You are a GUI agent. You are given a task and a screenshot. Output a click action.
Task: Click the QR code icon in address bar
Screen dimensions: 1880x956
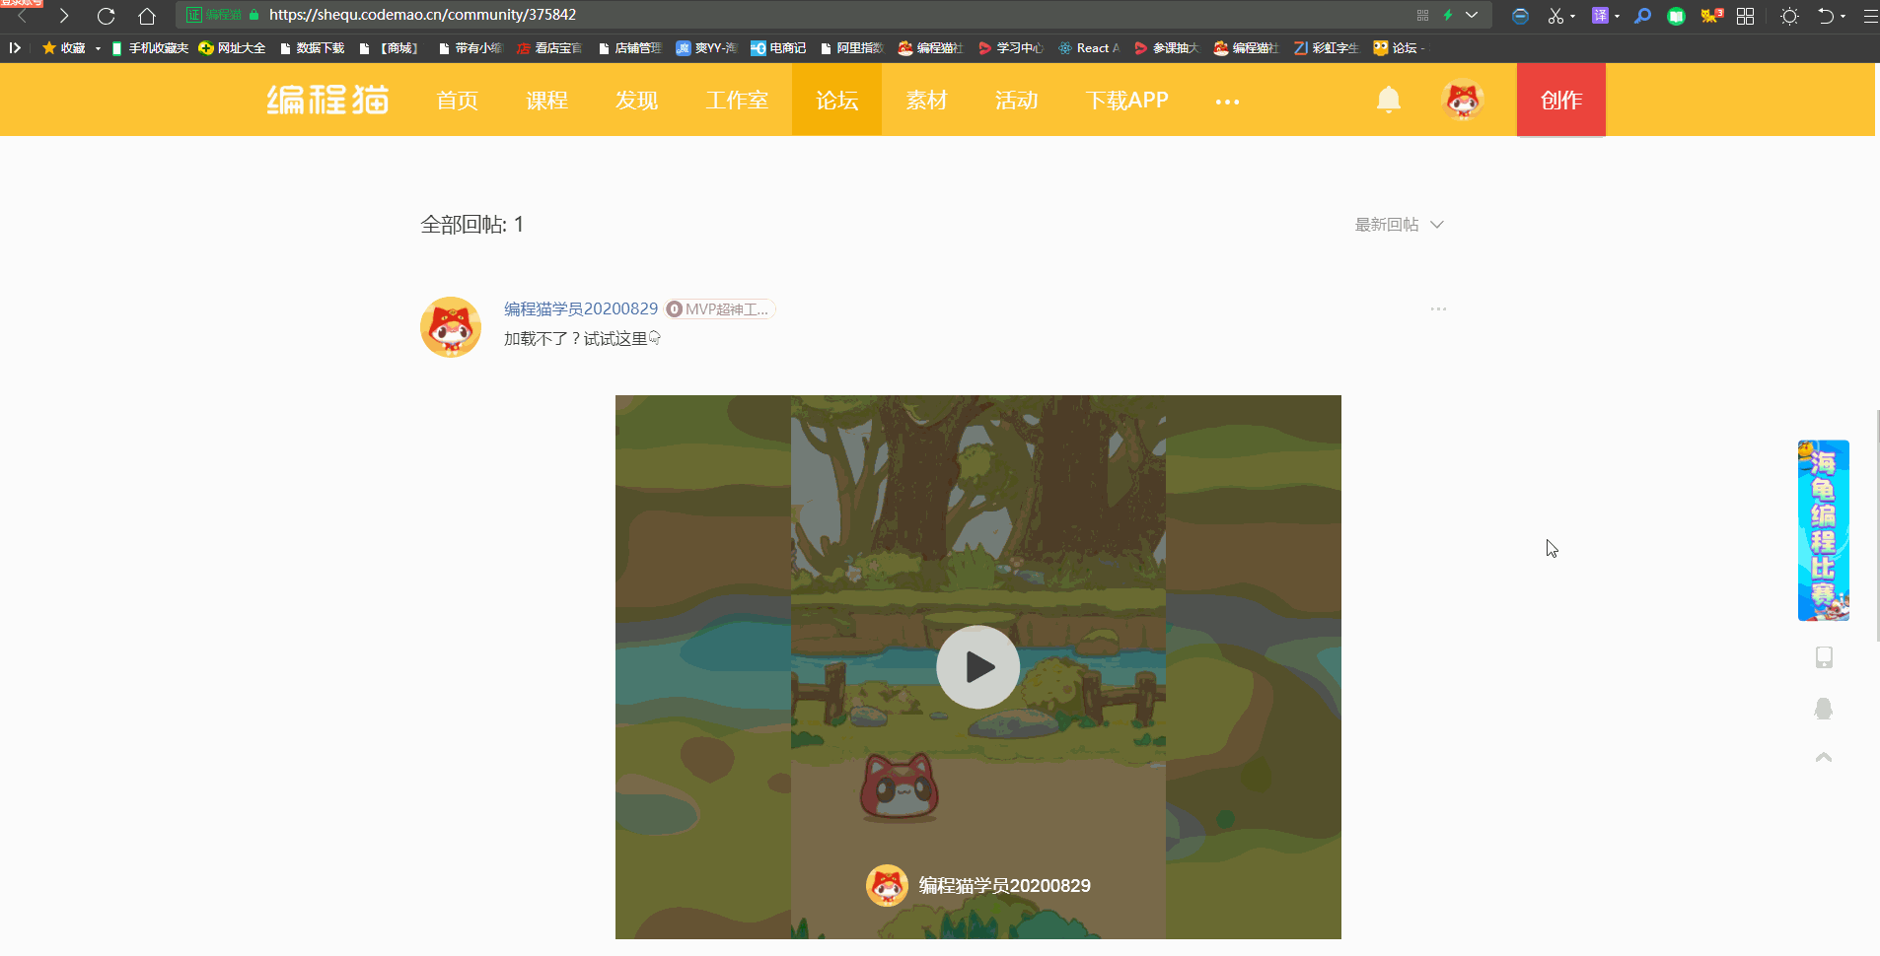point(1422,15)
